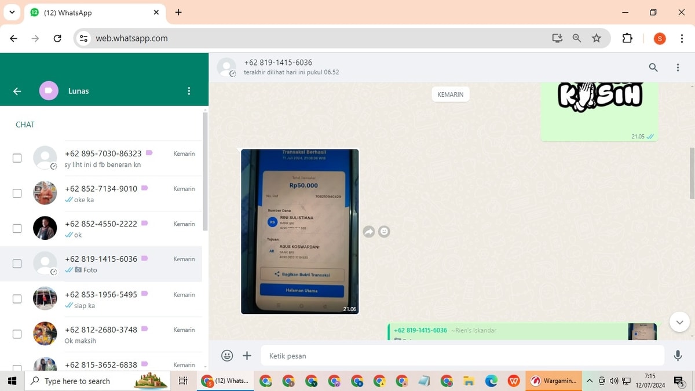This screenshot has height=391, width=695.
Task: Open chat +62 853-1956-5495
Action: tap(101, 299)
